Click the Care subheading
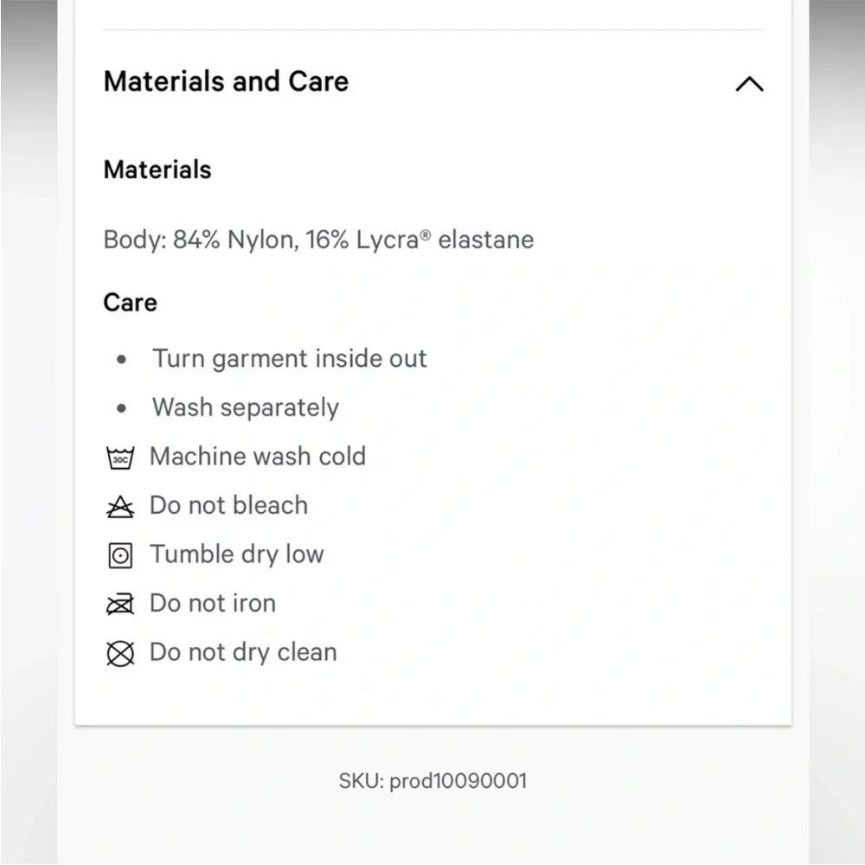This screenshot has height=865, width=865. tap(131, 302)
